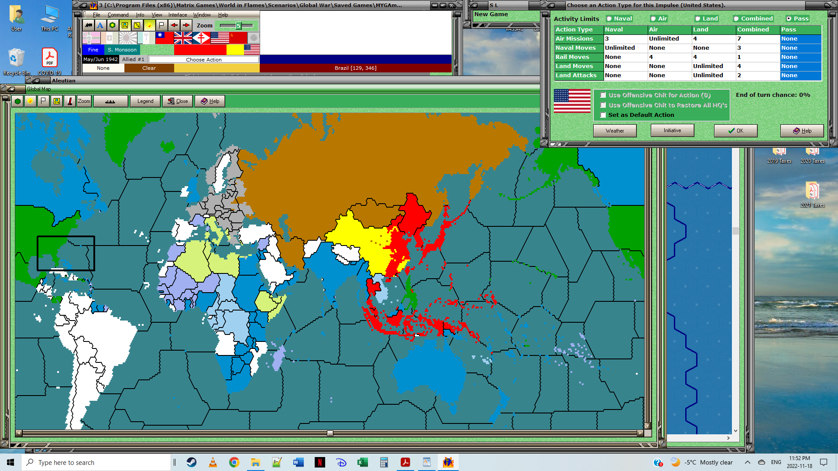Click the white flag icon in main toolbar

(x=161, y=25)
